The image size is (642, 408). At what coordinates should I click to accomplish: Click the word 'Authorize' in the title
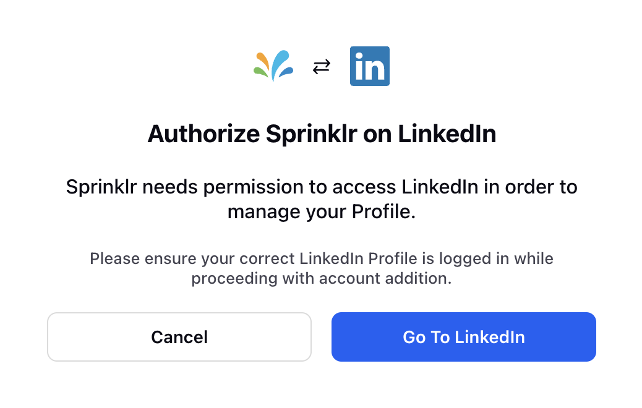click(x=203, y=134)
